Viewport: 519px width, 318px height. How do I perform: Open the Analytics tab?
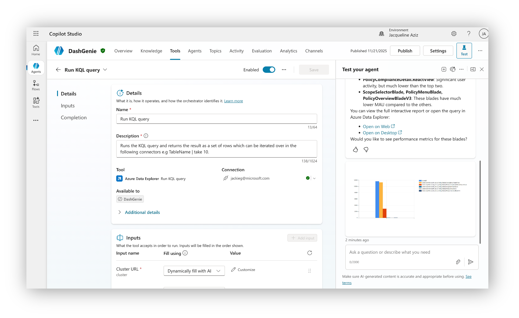click(x=288, y=51)
